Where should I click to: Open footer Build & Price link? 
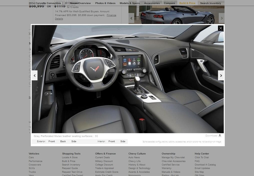(x=68, y=161)
